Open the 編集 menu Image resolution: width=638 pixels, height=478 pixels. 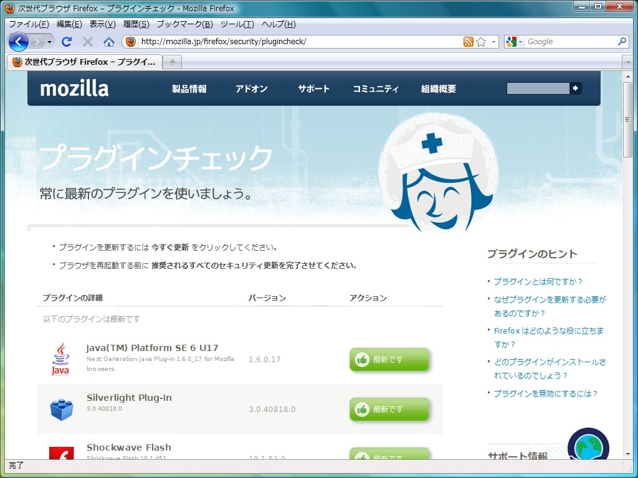coord(69,24)
